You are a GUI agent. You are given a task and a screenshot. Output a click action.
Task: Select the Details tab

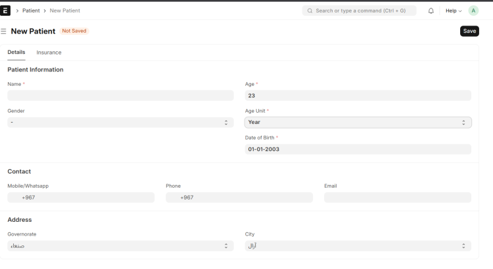click(x=16, y=52)
